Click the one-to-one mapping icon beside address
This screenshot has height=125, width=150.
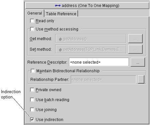point(58,6)
